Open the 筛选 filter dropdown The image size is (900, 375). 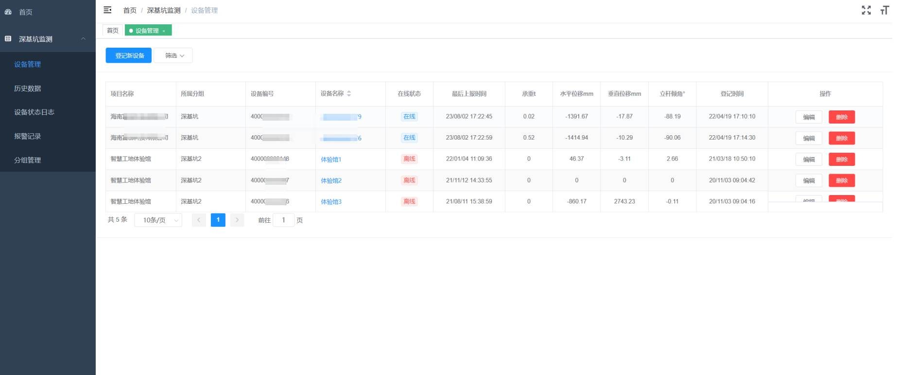173,55
